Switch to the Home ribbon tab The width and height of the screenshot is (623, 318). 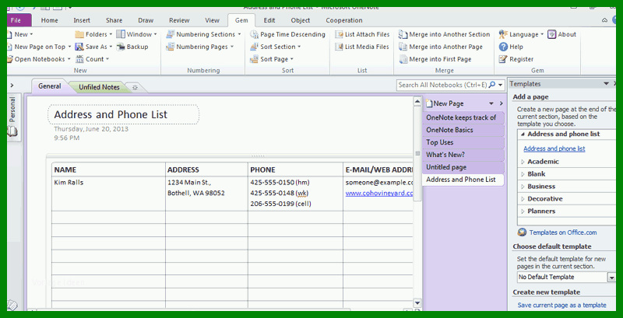pyautogui.click(x=50, y=20)
